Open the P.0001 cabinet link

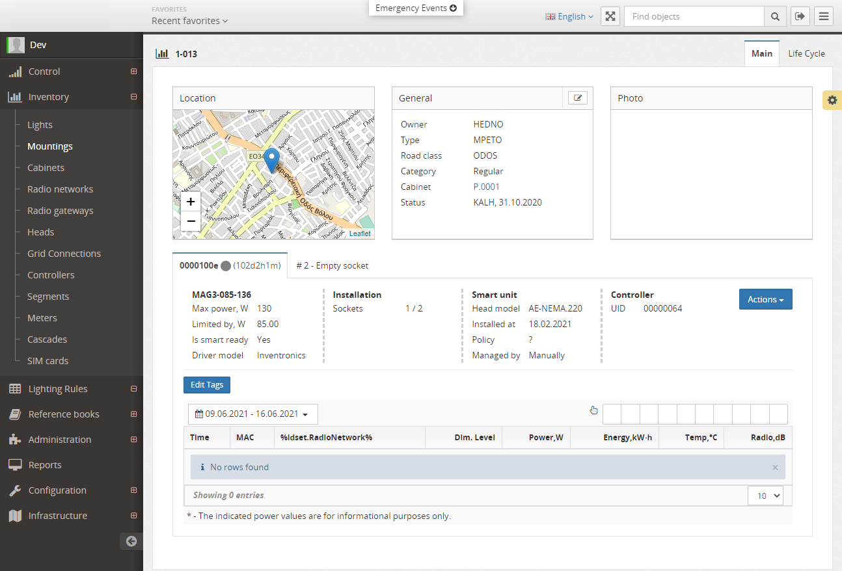click(x=486, y=187)
